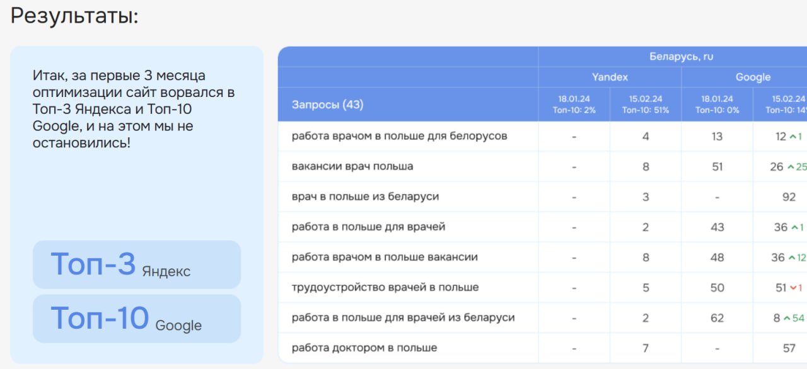Click the Google 18.01.24 date column header
Image resolution: width=807 pixels, height=369 pixels.
coord(717,105)
